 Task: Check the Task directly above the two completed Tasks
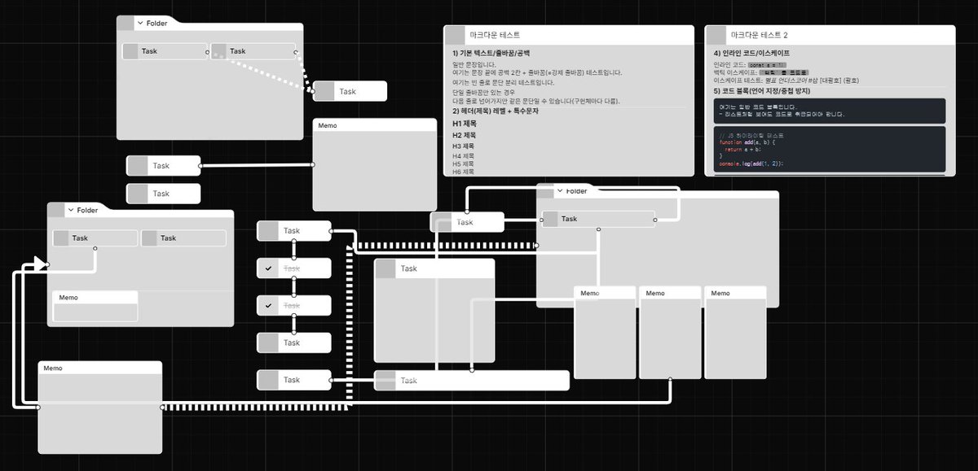tap(268, 231)
